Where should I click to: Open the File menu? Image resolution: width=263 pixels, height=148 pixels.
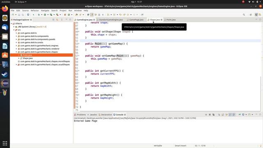point(13,10)
